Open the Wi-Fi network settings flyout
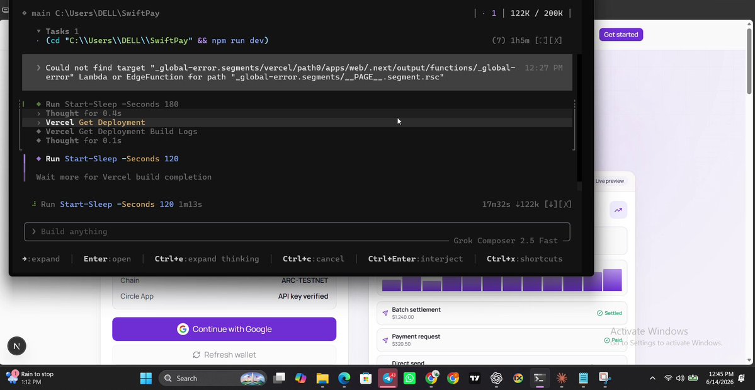The width and height of the screenshot is (755, 390). [668, 379]
